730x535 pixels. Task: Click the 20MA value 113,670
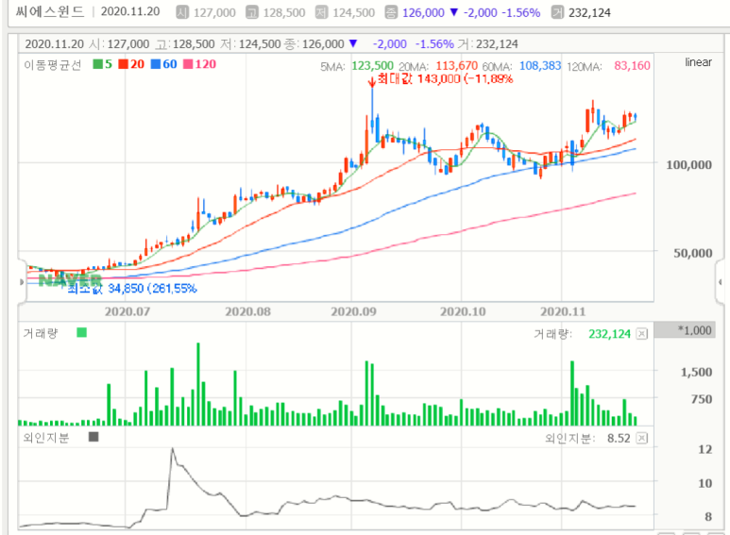[x=457, y=66]
